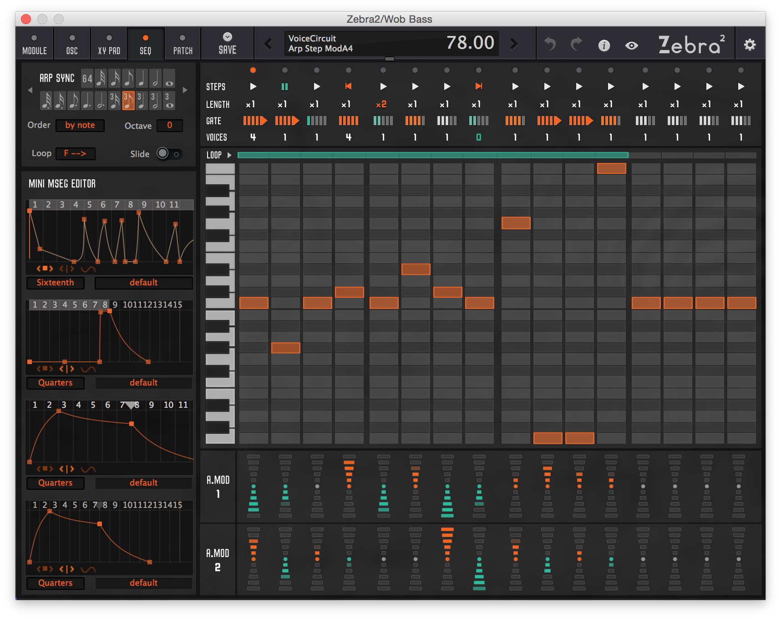This screenshot has height=619, width=781.
Task: Enable the step 16 indicator dot
Action: coord(741,70)
